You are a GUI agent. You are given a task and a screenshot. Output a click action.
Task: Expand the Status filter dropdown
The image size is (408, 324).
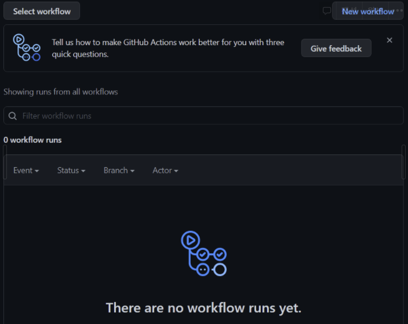point(71,171)
